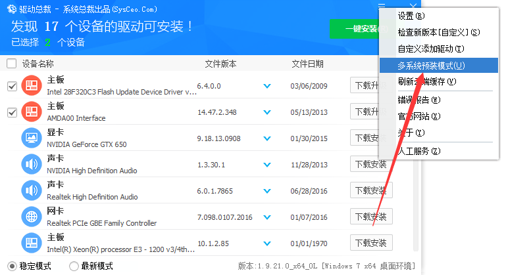Click the motherboard icon for Intel Xeon E3
This screenshot has width=506, height=275.
[32, 243]
